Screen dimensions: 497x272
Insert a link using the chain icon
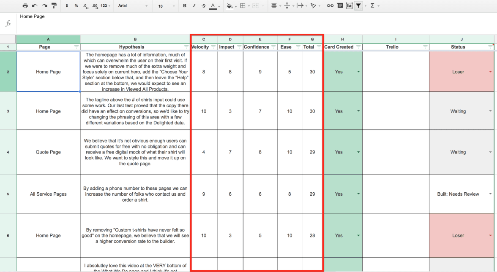pos(330,6)
